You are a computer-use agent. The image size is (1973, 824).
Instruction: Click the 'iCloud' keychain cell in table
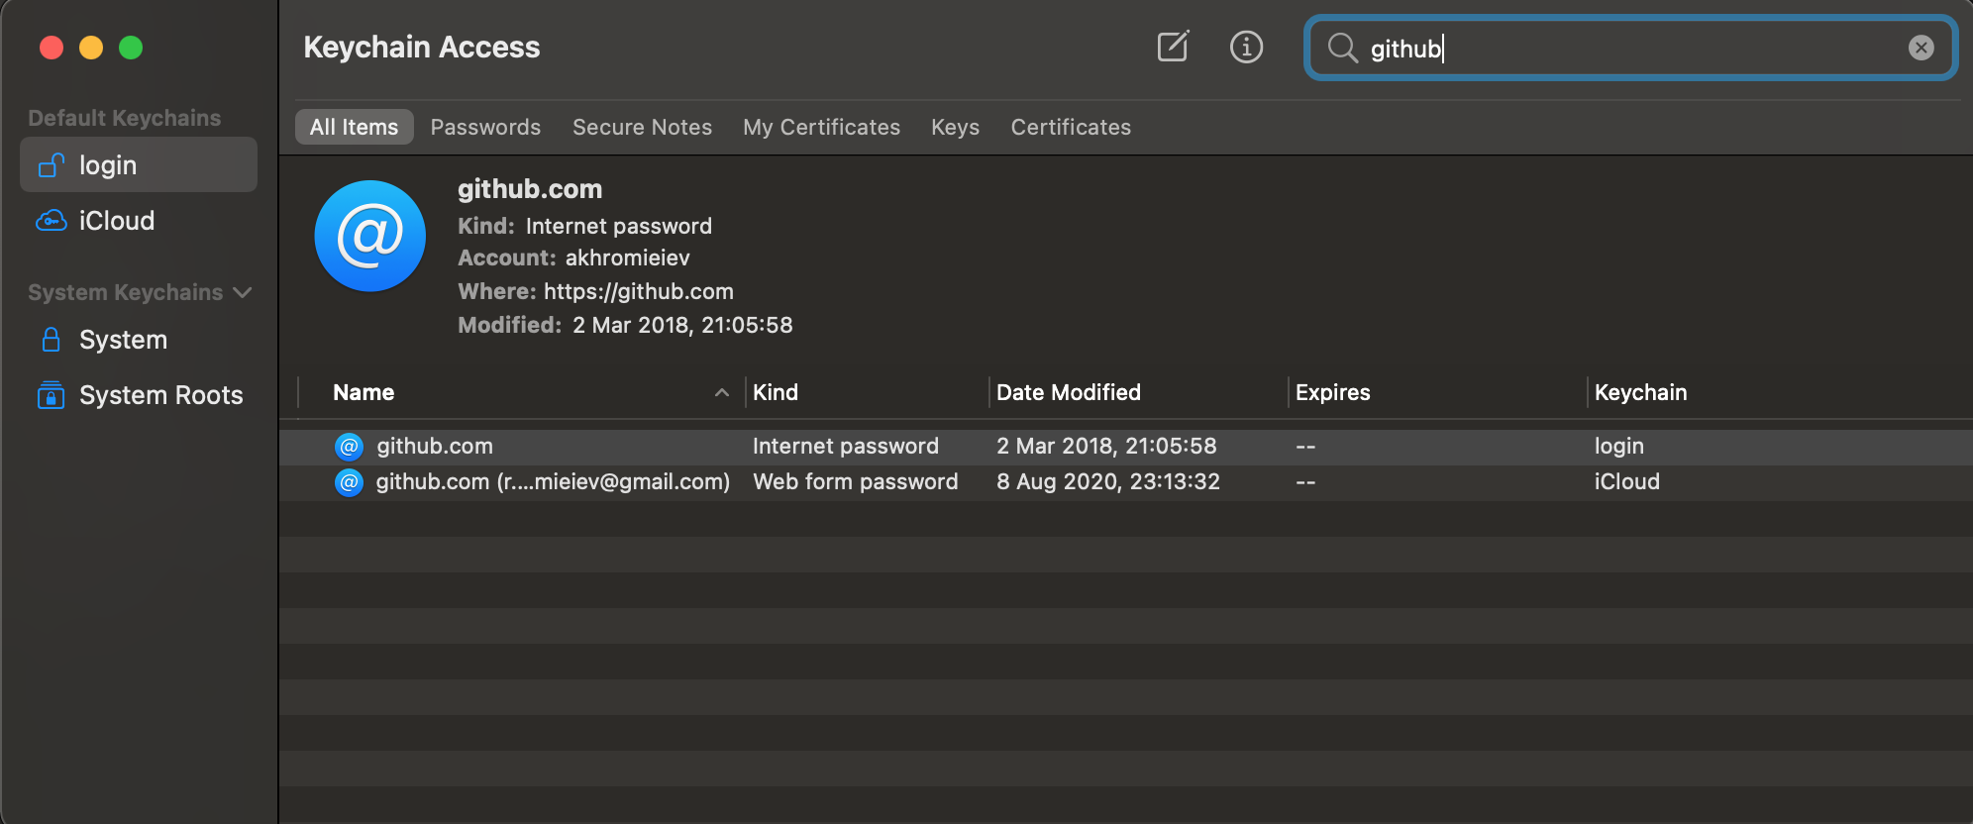[x=1627, y=481]
